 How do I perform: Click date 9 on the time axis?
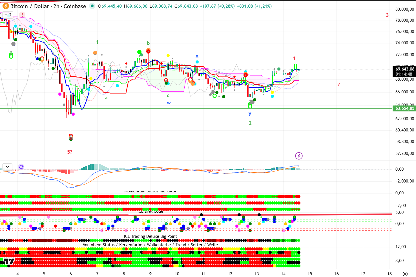tap(150, 274)
